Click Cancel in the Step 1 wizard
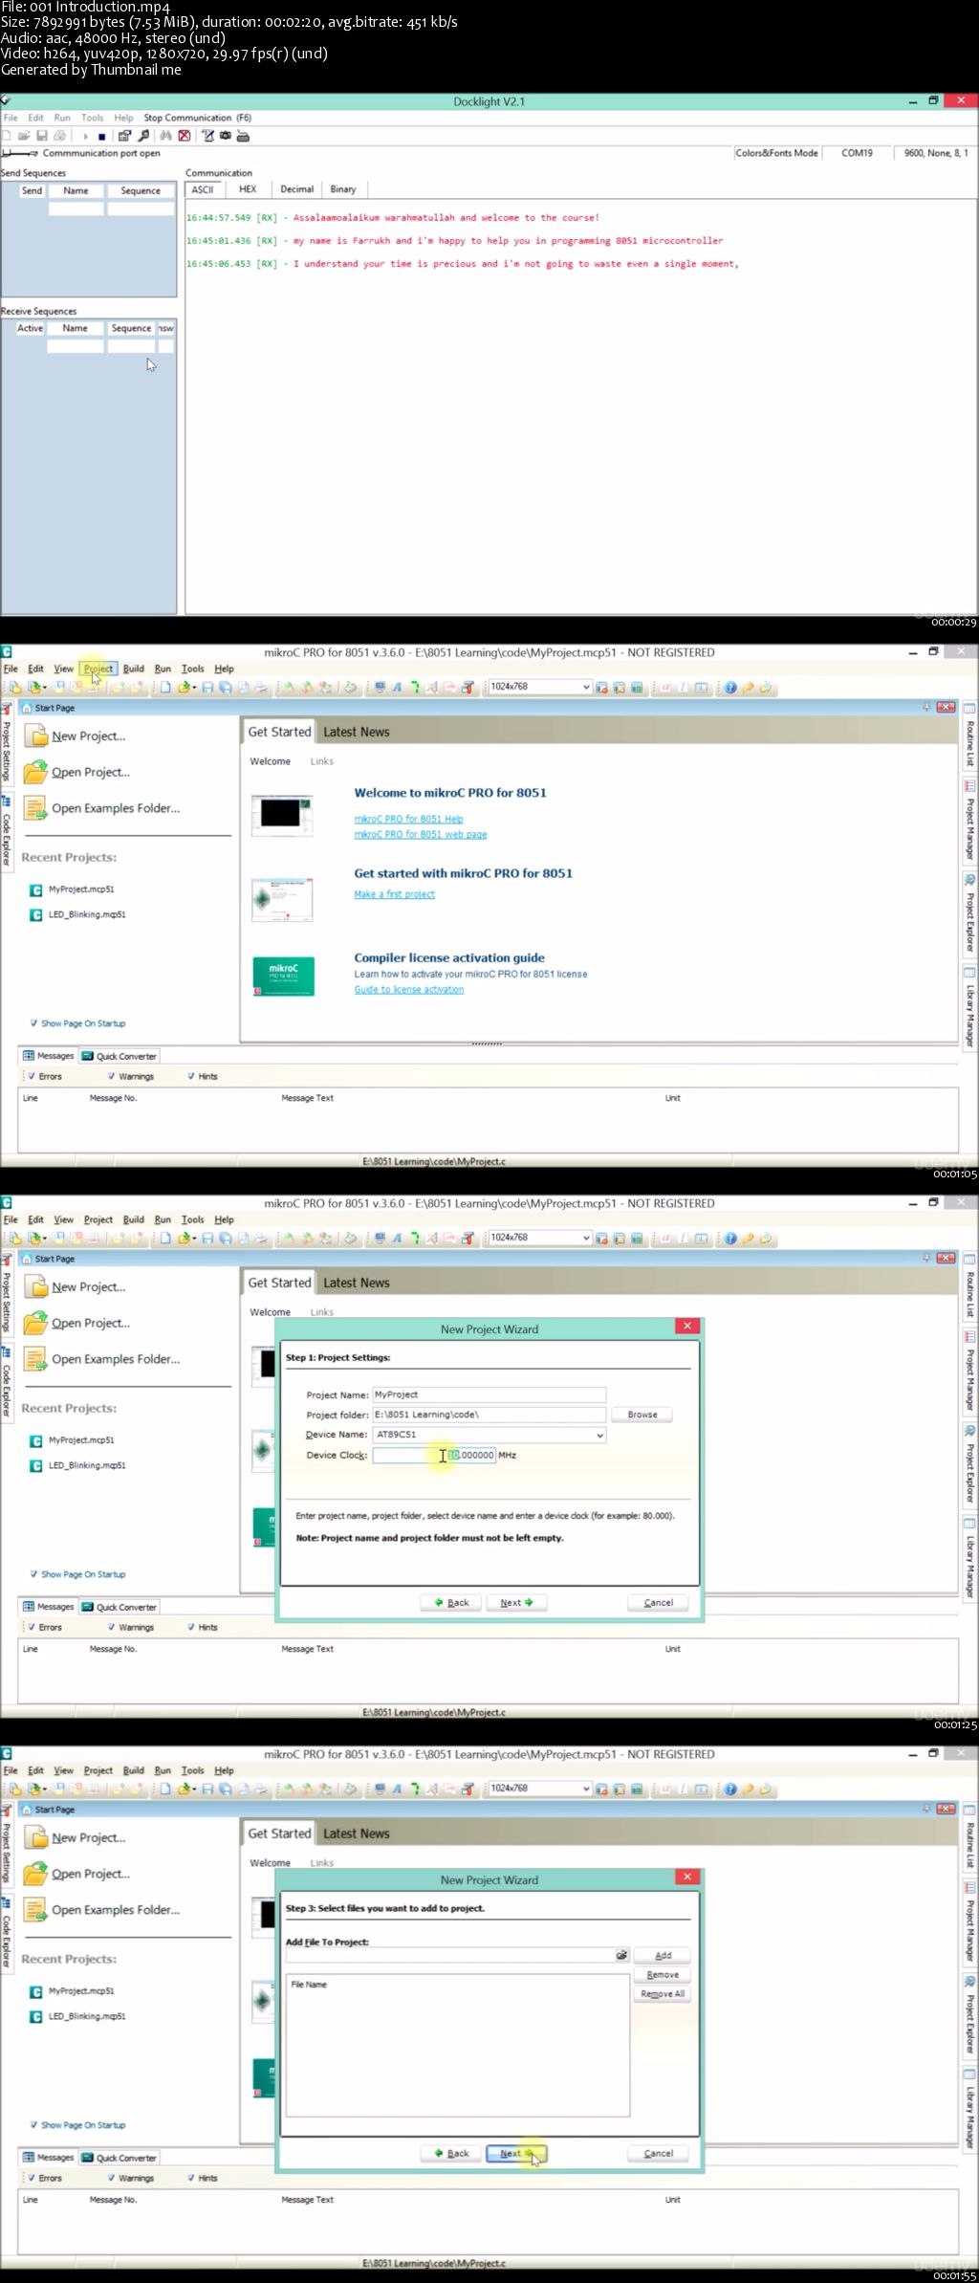979x2283 pixels. [x=658, y=1602]
